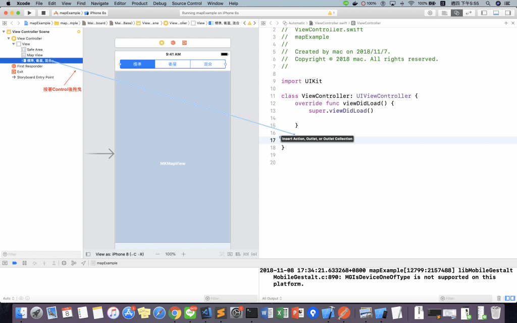The height and width of the screenshot is (323, 517).
Task: Select the 衛星 segment in segmented control
Action: point(173,64)
